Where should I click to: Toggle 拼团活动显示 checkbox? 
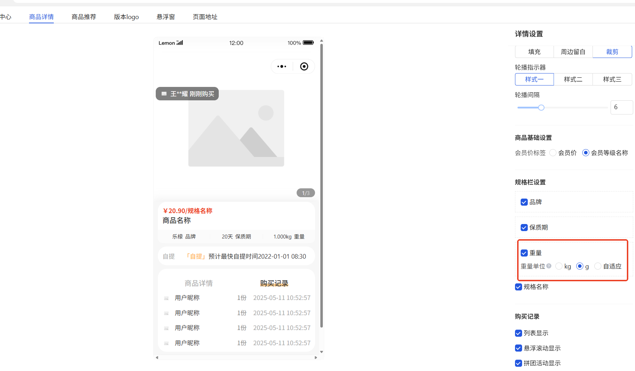(519, 363)
